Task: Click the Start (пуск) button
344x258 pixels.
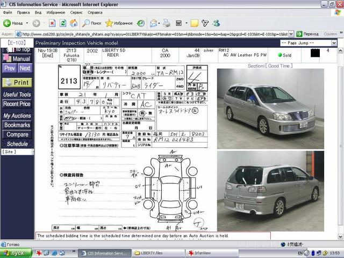Action: pyautogui.click(x=16, y=253)
